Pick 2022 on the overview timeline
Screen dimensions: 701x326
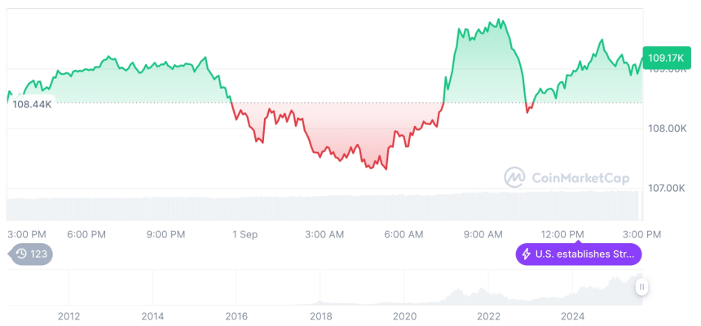point(488,315)
